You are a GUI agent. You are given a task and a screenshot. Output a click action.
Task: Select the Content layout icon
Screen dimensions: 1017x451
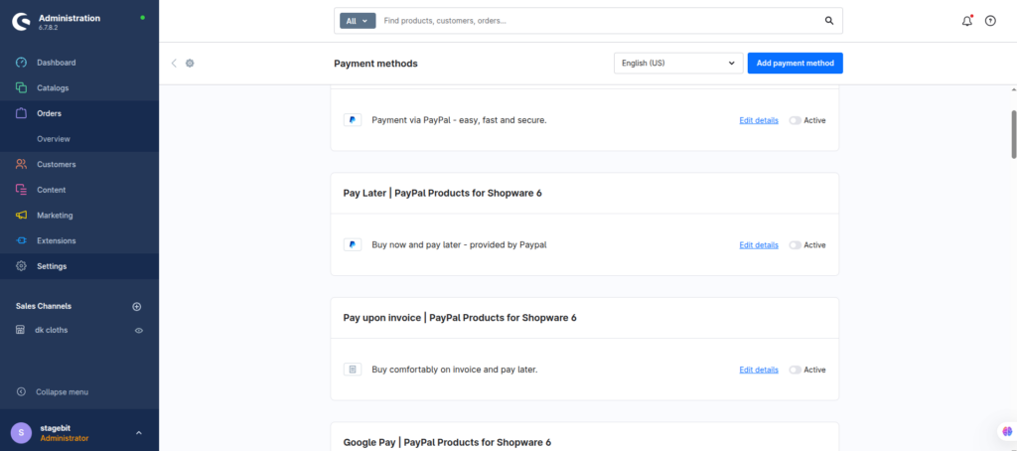[22, 190]
